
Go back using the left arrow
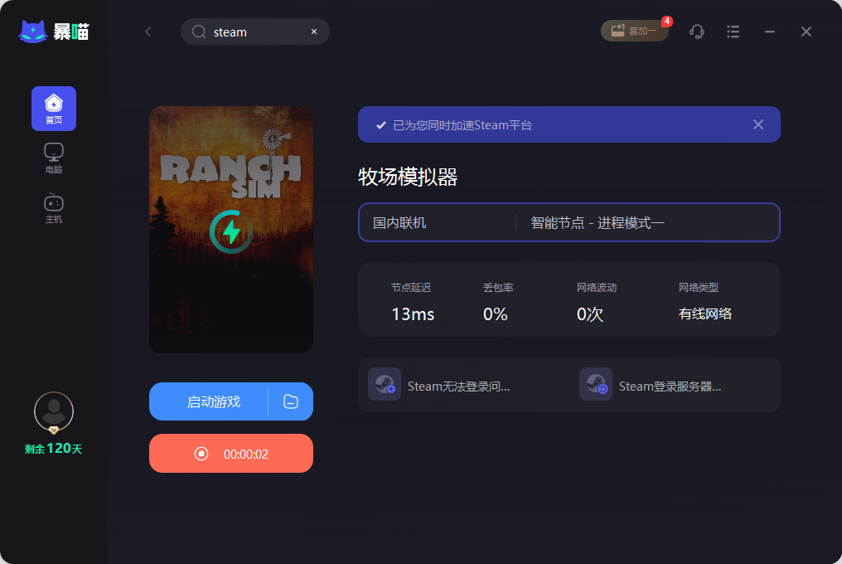[148, 32]
